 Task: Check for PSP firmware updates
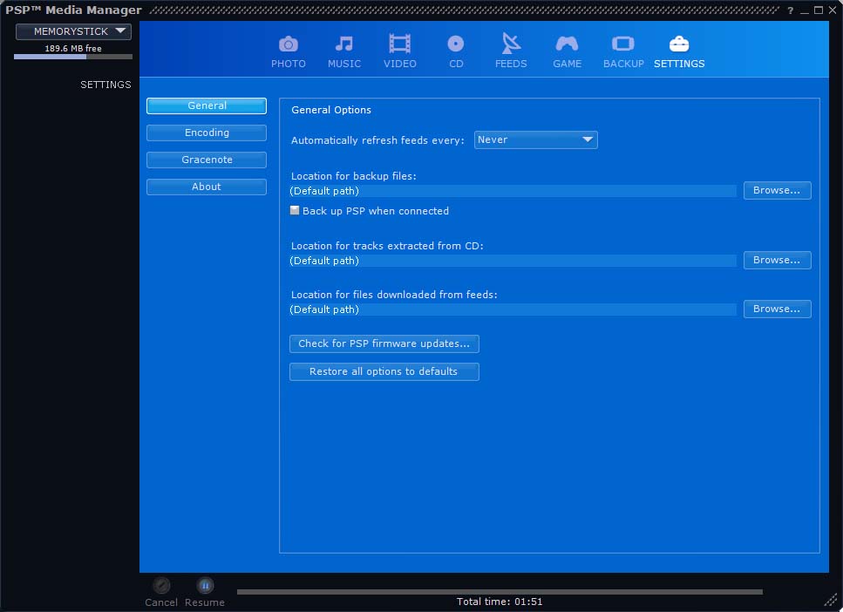pos(384,344)
